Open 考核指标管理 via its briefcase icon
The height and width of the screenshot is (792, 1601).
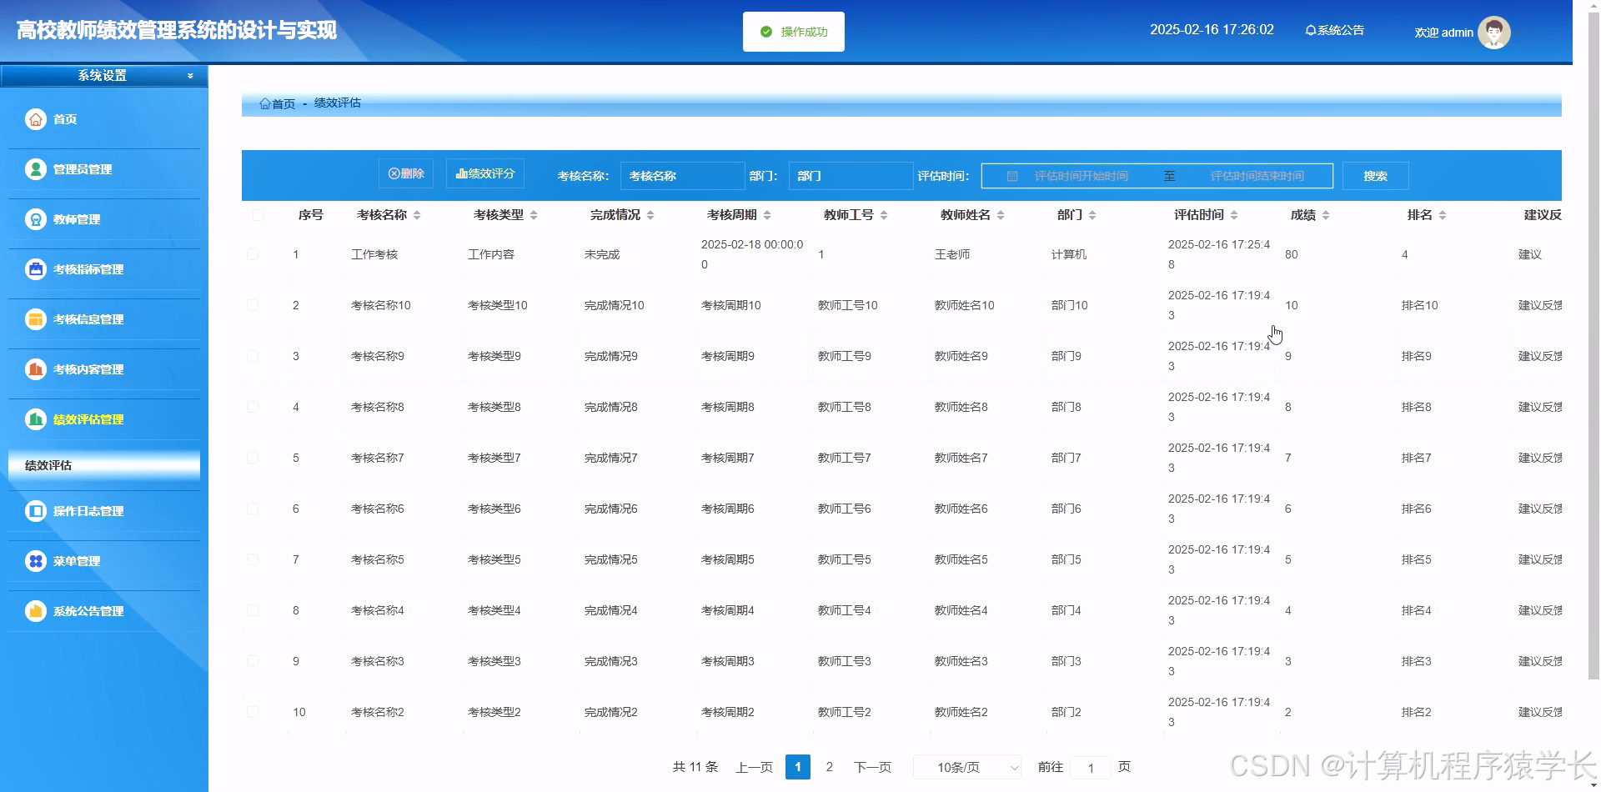tap(35, 269)
